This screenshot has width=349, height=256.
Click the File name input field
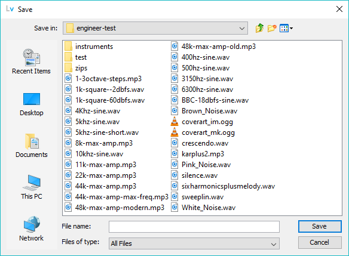(194, 227)
